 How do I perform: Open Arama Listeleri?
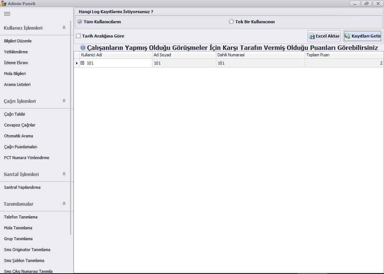click(17, 84)
